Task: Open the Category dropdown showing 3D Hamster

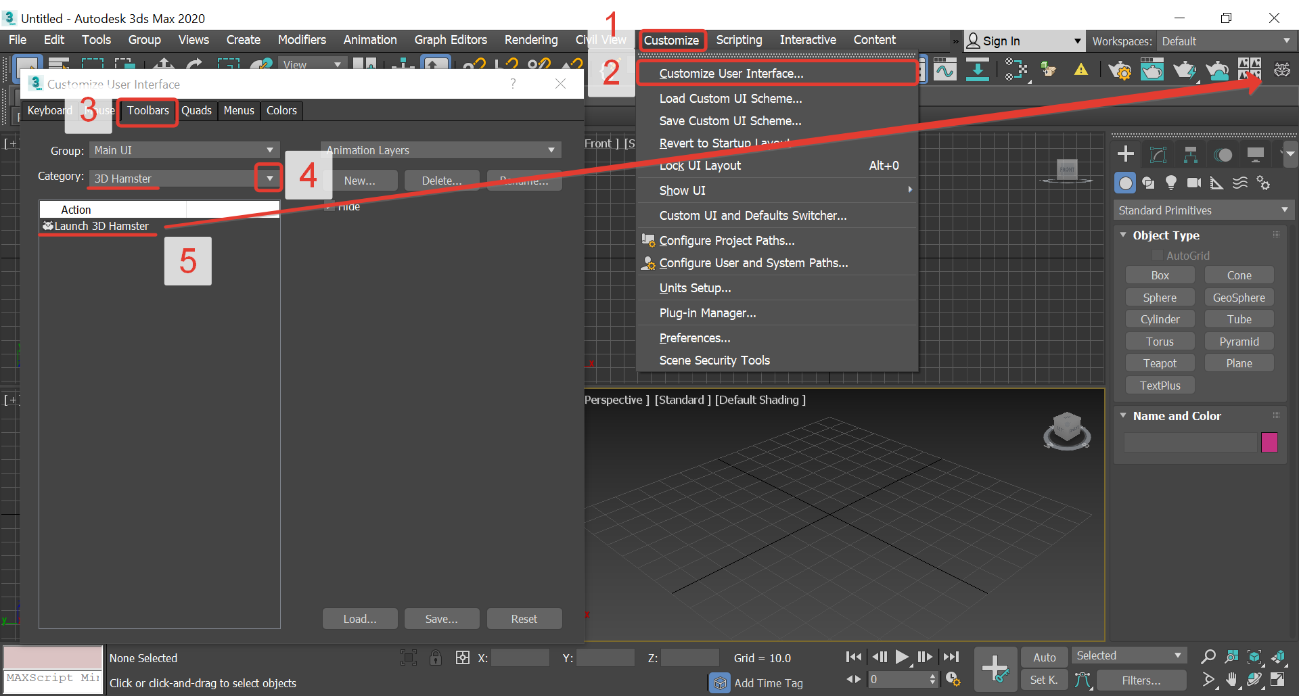Action: coord(269,178)
